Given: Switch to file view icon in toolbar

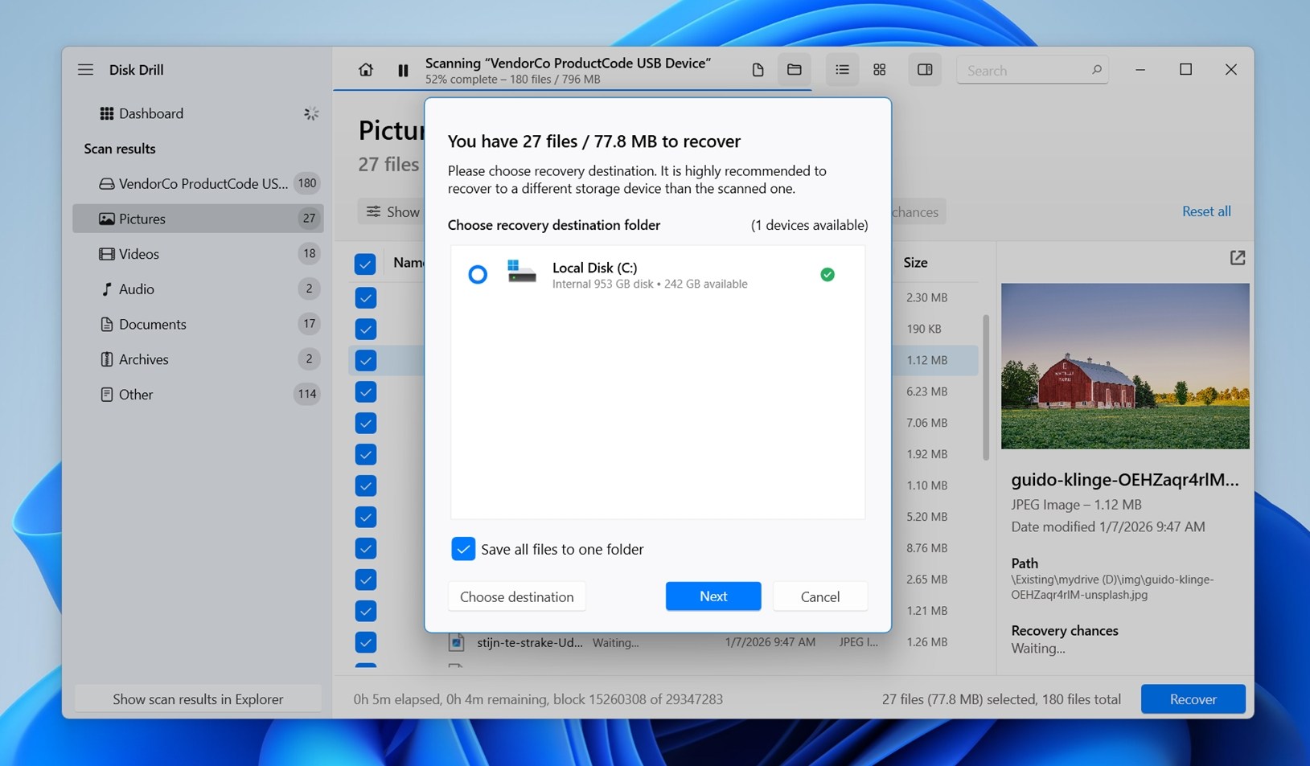Looking at the screenshot, I should [x=758, y=70].
